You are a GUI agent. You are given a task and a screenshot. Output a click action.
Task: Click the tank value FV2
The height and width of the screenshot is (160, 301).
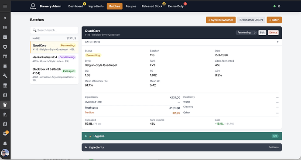[152, 65]
